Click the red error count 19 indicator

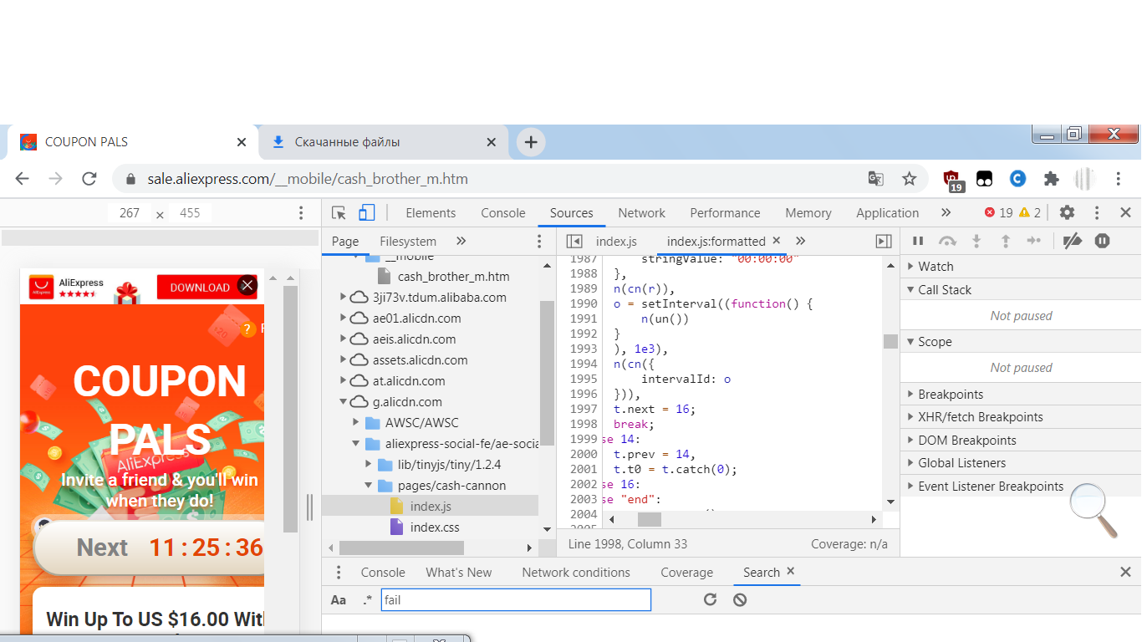click(x=999, y=212)
